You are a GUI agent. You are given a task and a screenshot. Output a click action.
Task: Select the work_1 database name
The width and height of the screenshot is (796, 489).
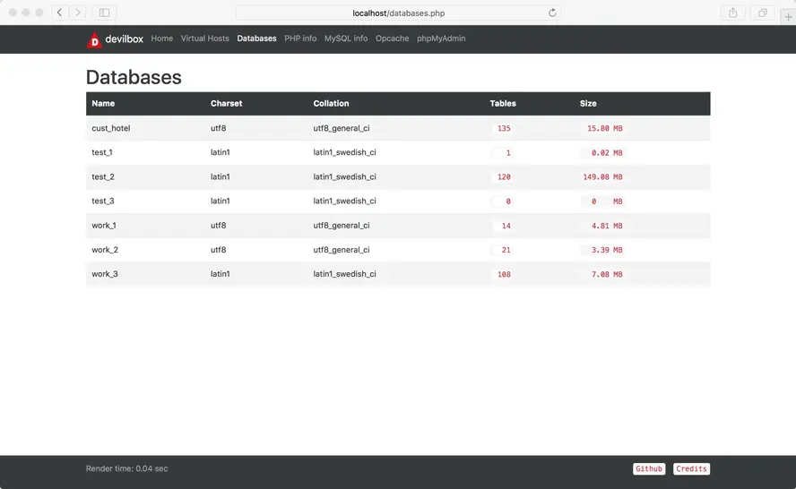tap(104, 225)
